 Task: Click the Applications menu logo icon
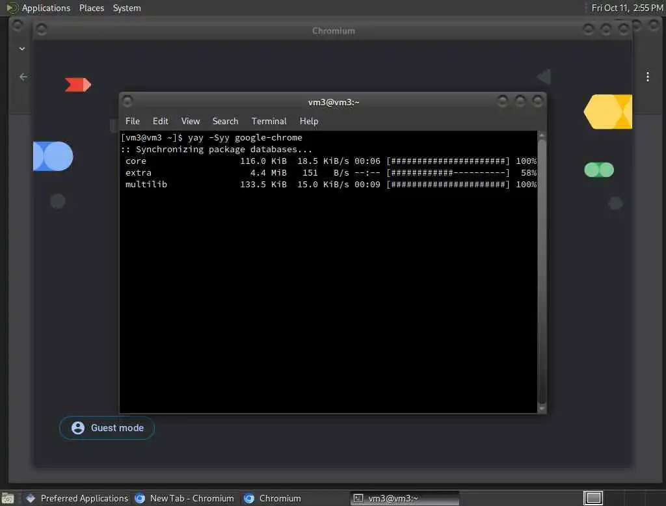tap(11, 8)
